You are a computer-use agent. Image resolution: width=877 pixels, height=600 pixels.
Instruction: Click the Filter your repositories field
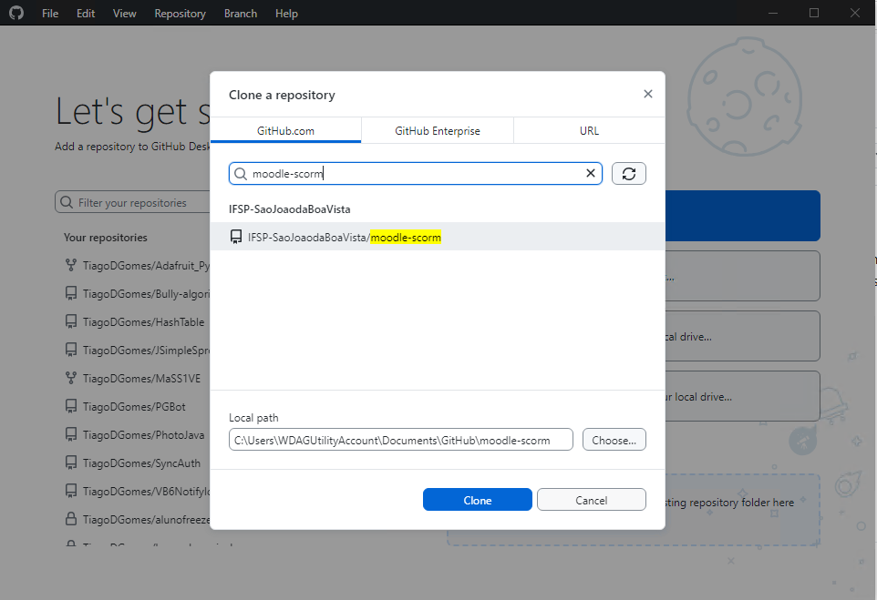[132, 202]
